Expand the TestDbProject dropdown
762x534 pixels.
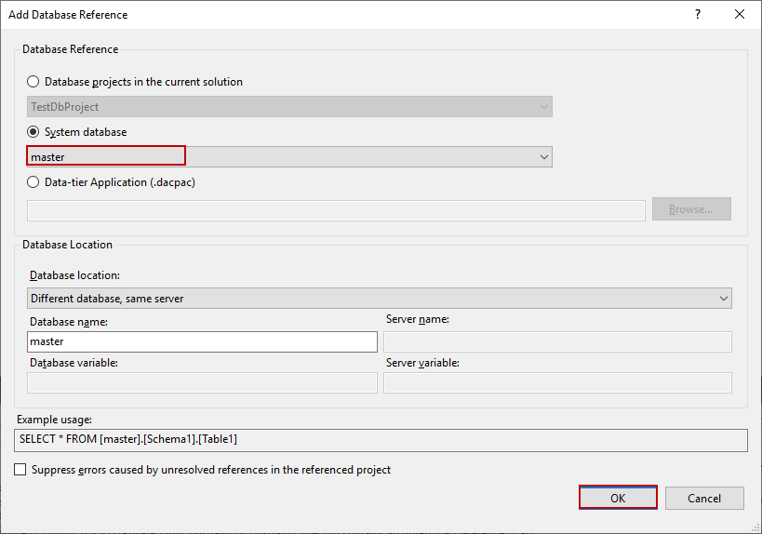pos(289,107)
